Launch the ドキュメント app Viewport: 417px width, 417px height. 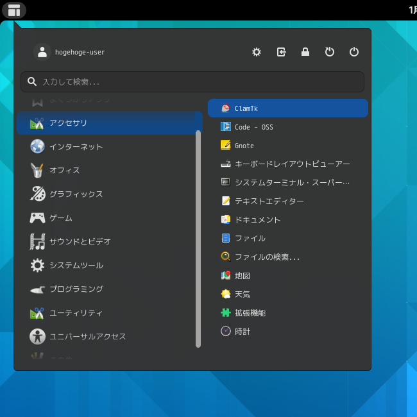tap(288, 219)
